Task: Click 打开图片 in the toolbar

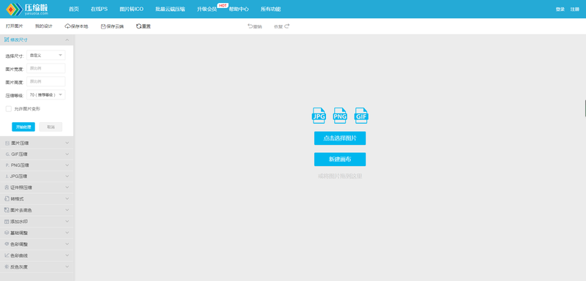Action: (14, 26)
